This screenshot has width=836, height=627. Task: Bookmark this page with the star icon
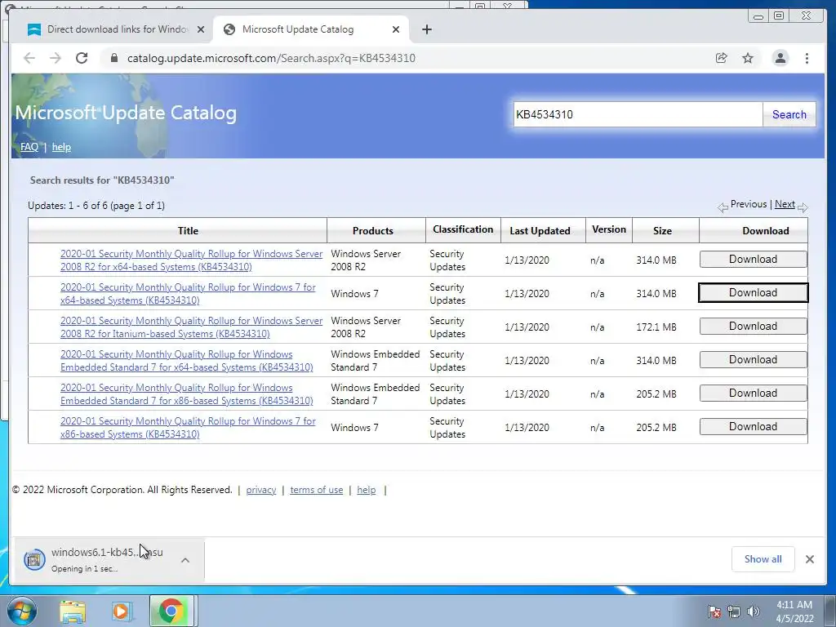click(748, 58)
